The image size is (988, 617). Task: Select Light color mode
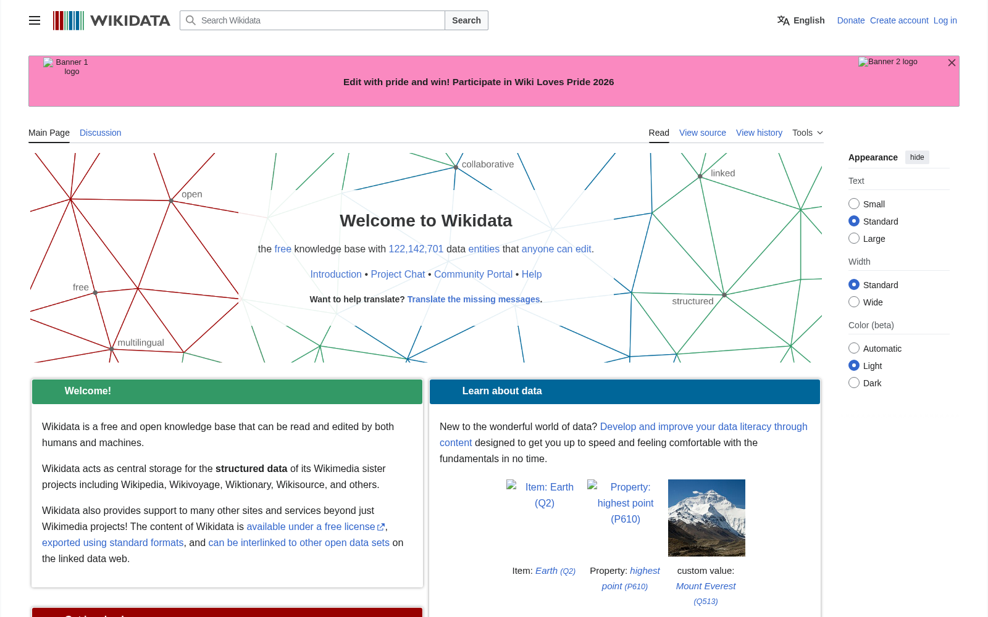(x=854, y=365)
